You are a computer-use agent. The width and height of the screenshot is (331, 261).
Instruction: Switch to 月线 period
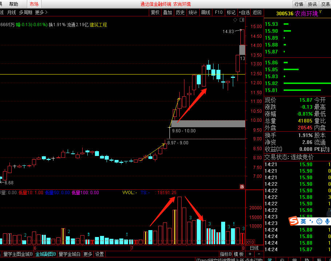(11, 12)
